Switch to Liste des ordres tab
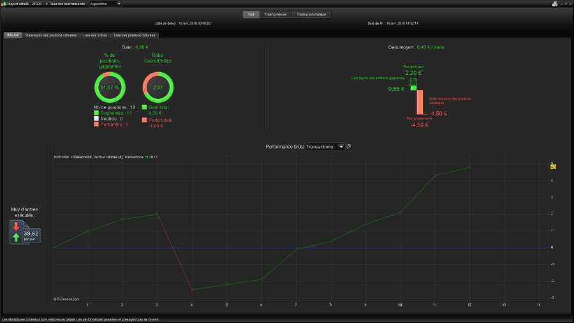 [95, 35]
